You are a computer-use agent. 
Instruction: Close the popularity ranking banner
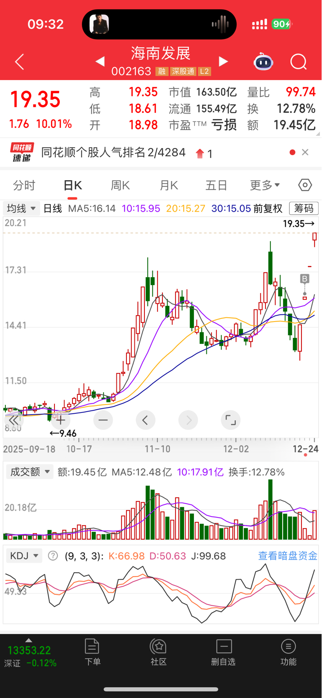[305, 152]
